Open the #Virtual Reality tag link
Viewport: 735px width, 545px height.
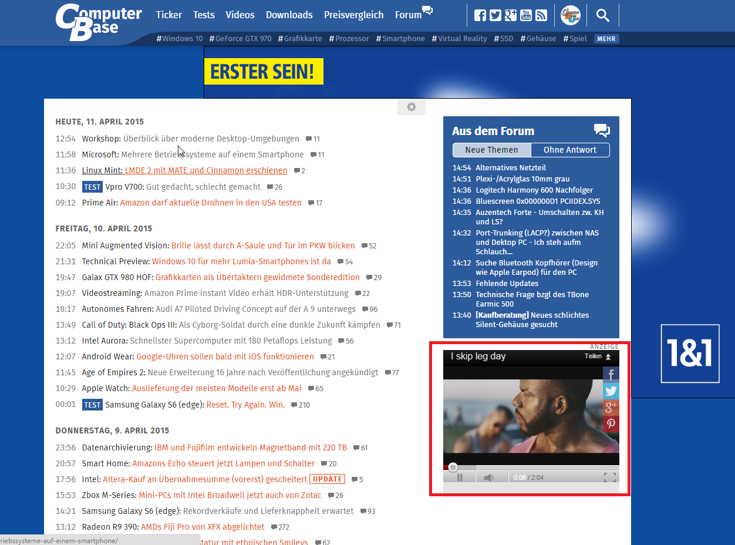[460, 39]
